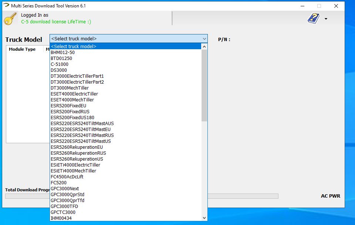
Task: Pick C-51000 in the dropdown list
Action: click(125, 64)
